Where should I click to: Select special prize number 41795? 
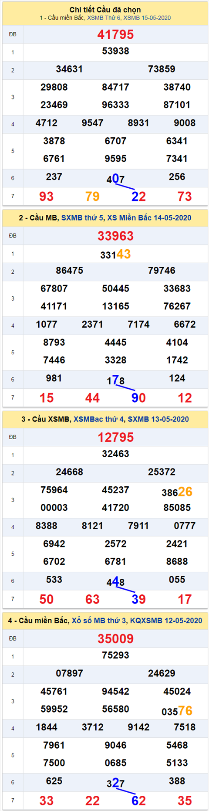115,35
